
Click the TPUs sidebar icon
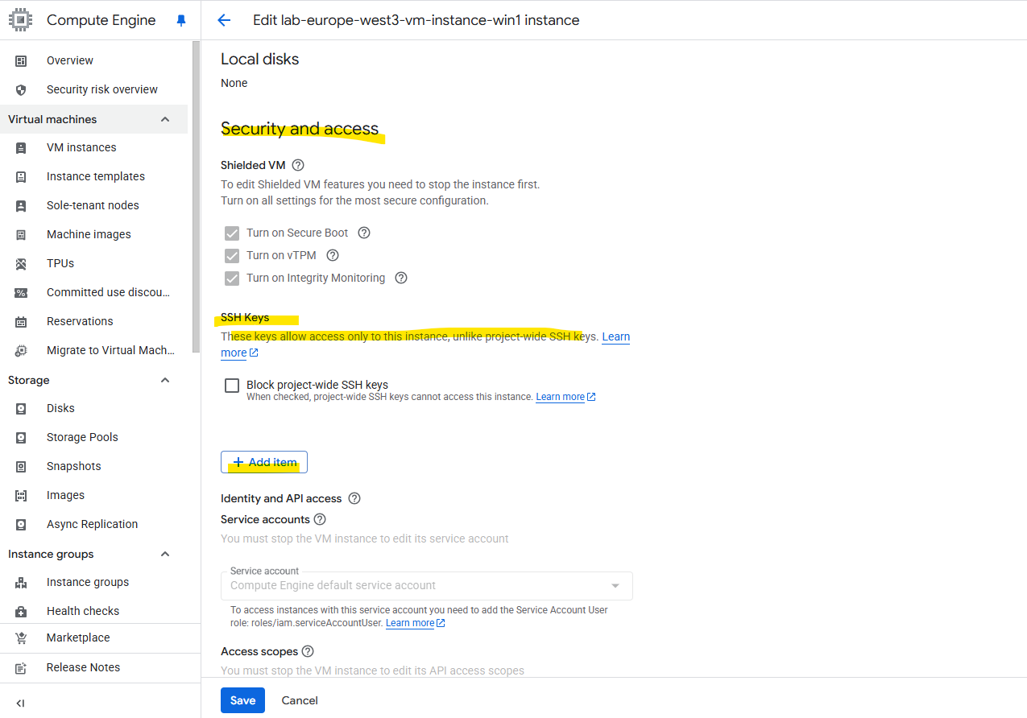click(x=21, y=263)
